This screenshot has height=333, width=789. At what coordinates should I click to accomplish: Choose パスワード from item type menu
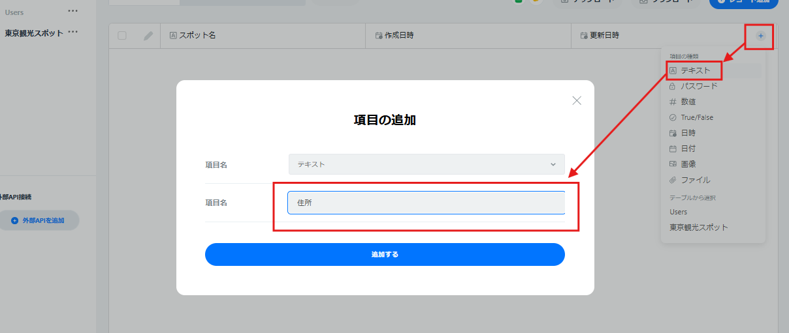coord(712,86)
